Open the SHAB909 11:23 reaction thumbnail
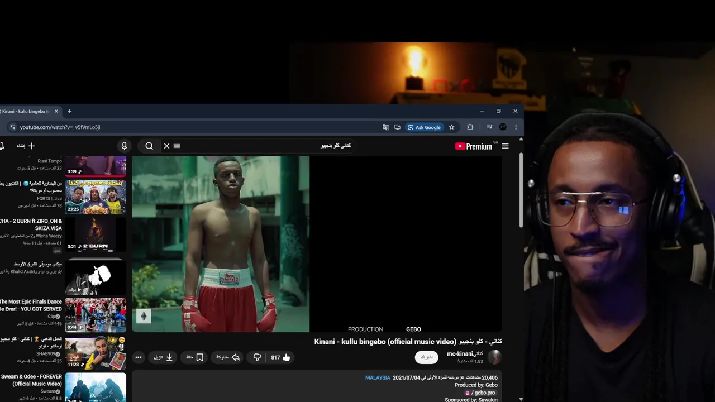 [96, 352]
